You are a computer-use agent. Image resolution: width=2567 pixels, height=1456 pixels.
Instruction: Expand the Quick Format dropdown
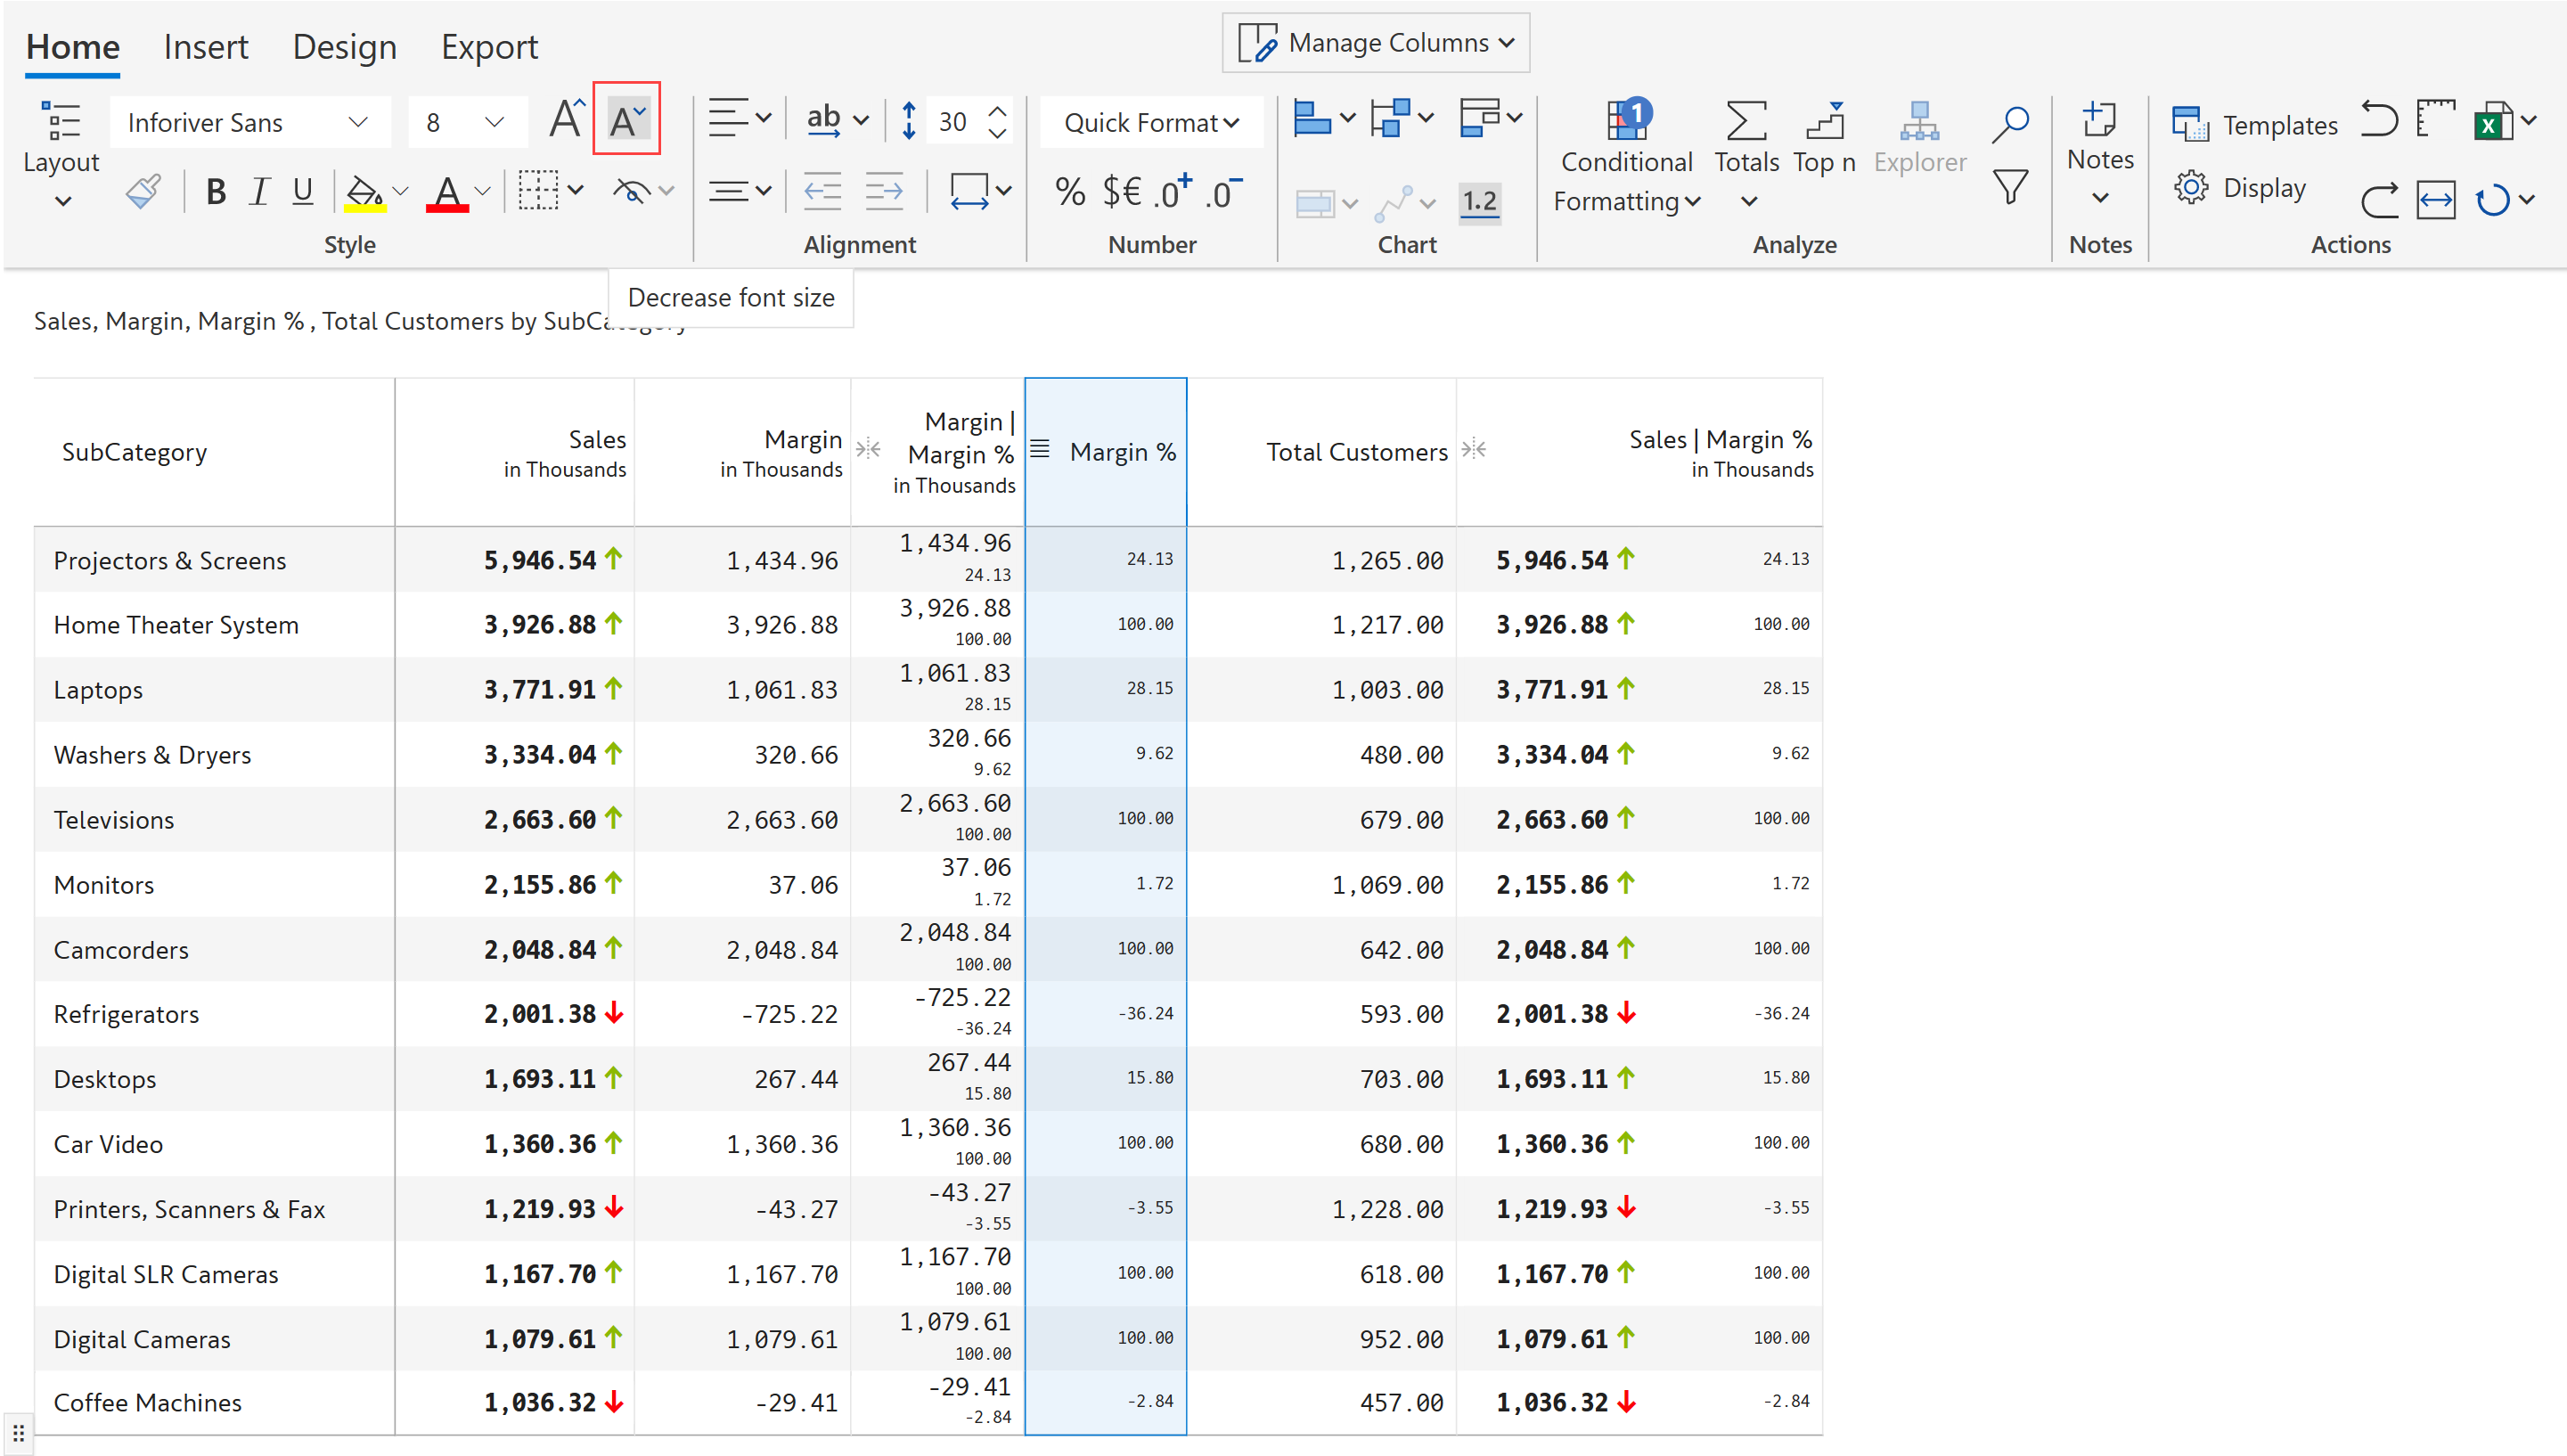(1150, 123)
